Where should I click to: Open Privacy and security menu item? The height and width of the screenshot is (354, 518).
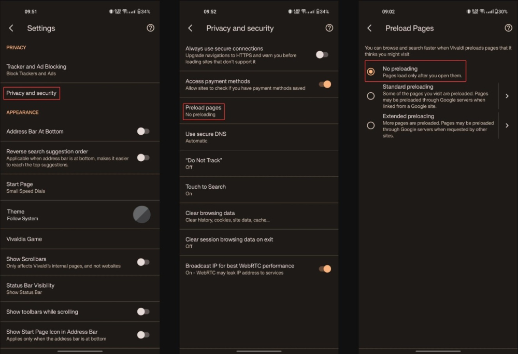coord(32,93)
